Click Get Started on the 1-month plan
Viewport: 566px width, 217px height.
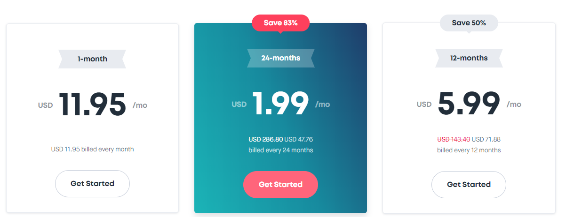(x=92, y=184)
